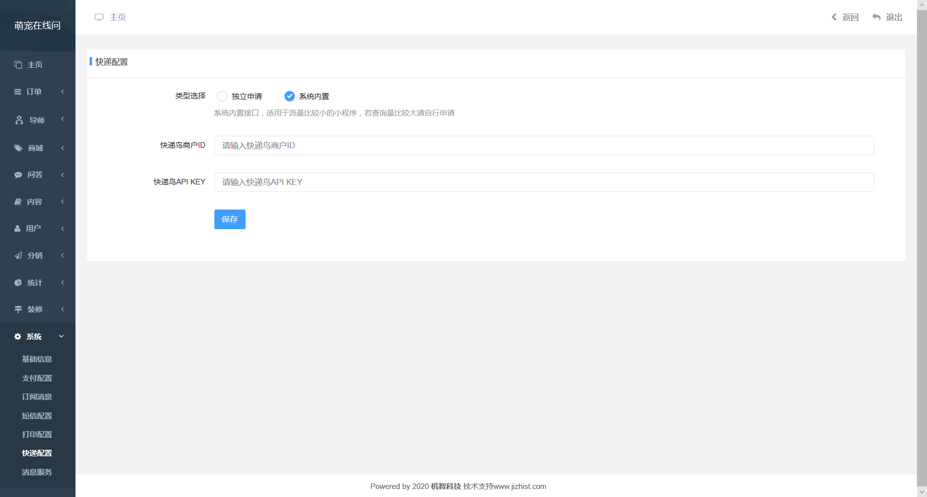
Task: Open 基础信息 submenu item
Action: [37, 359]
